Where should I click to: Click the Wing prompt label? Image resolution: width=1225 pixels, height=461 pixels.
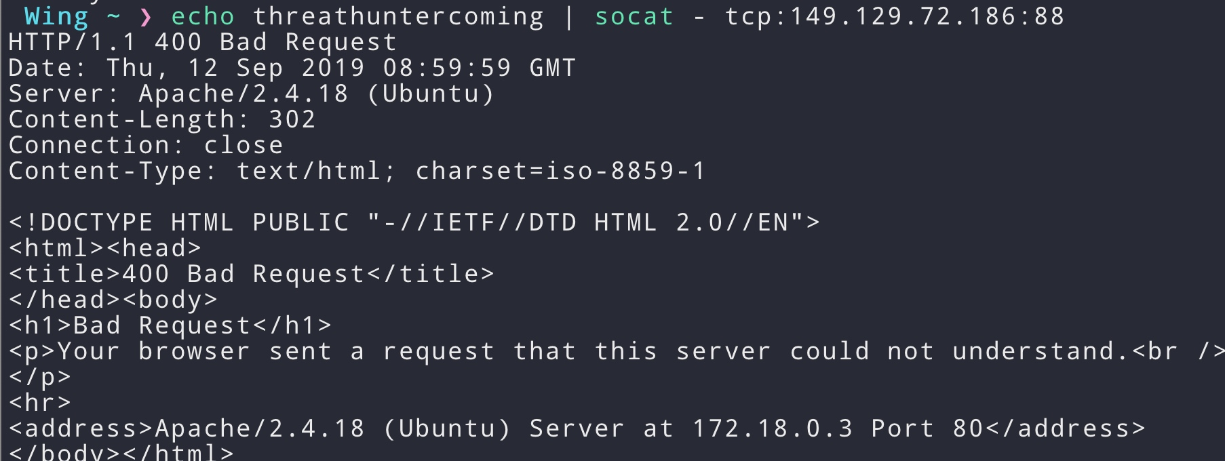pyautogui.click(x=56, y=16)
